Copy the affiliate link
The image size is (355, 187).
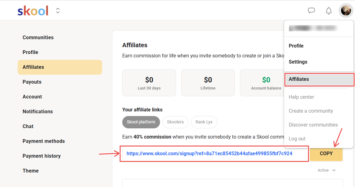326,154
